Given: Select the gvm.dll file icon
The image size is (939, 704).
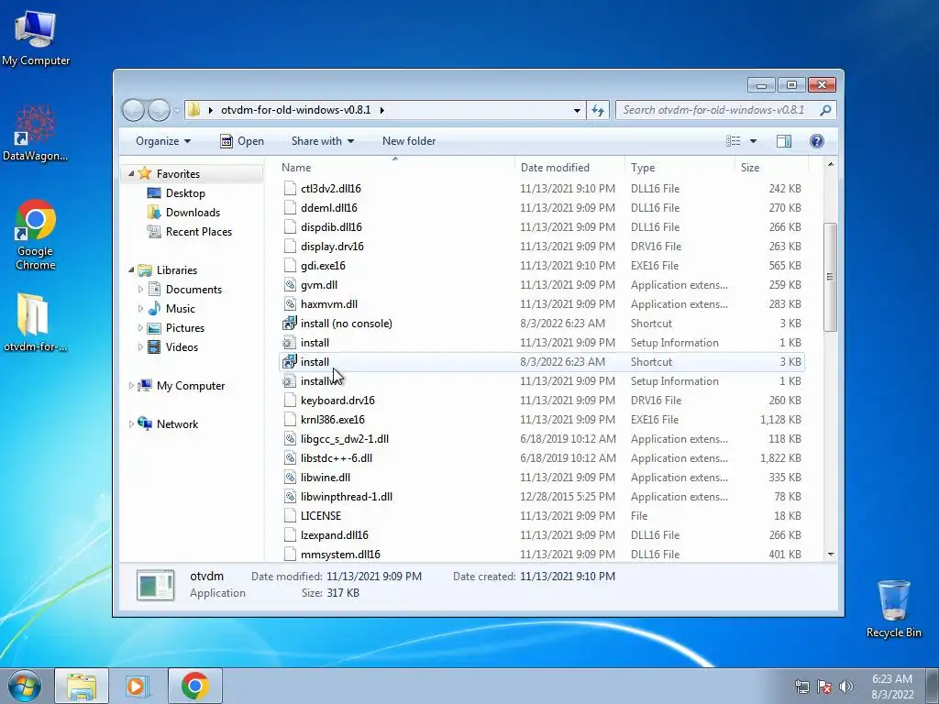Looking at the screenshot, I should (290, 285).
